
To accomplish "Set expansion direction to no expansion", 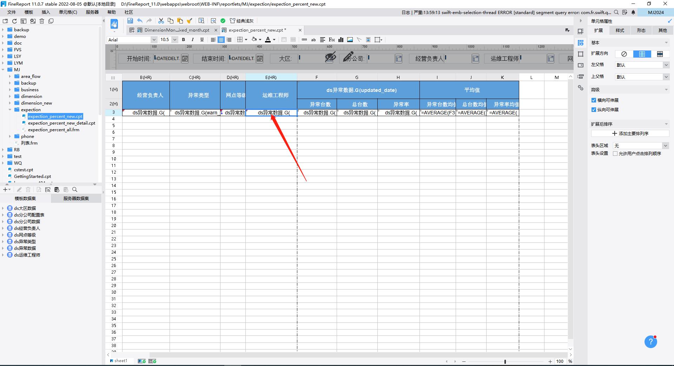I will click(x=624, y=54).
